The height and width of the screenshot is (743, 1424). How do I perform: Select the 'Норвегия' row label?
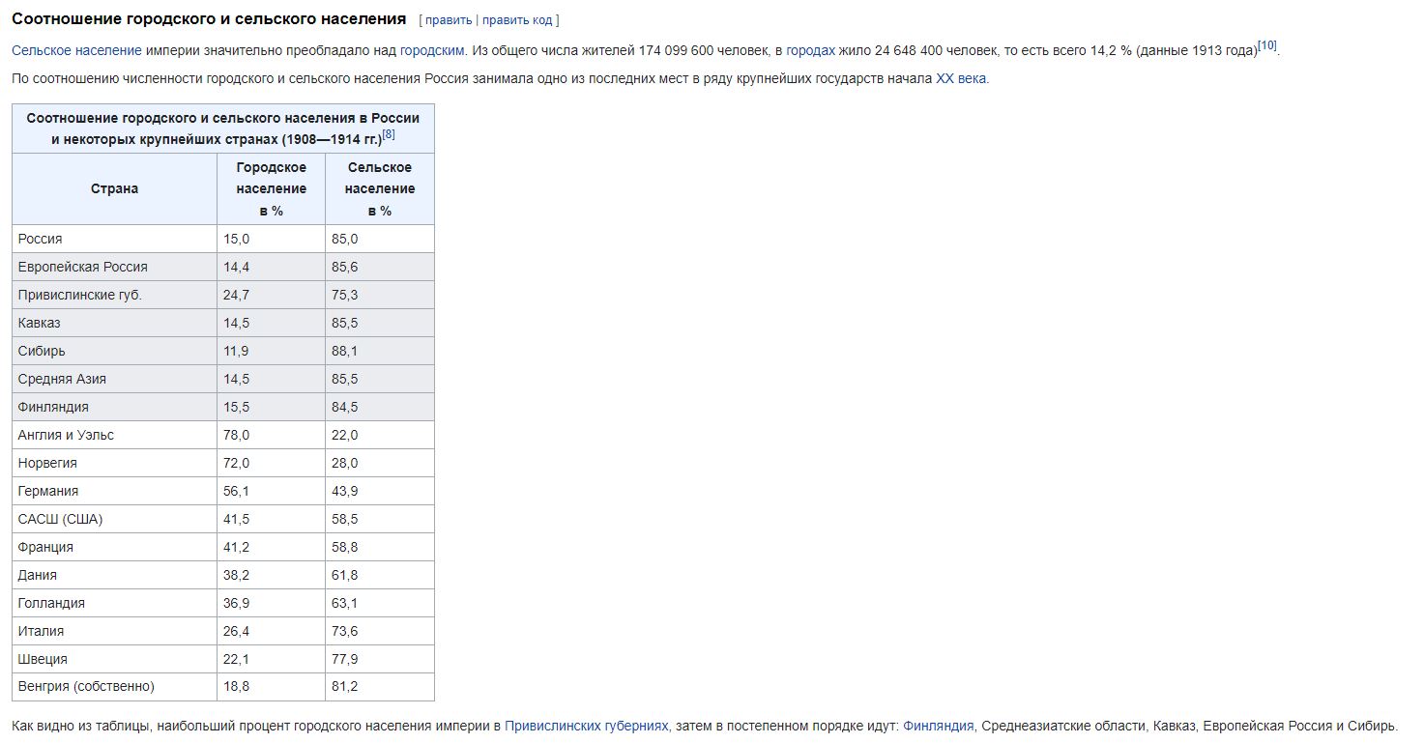click(47, 463)
